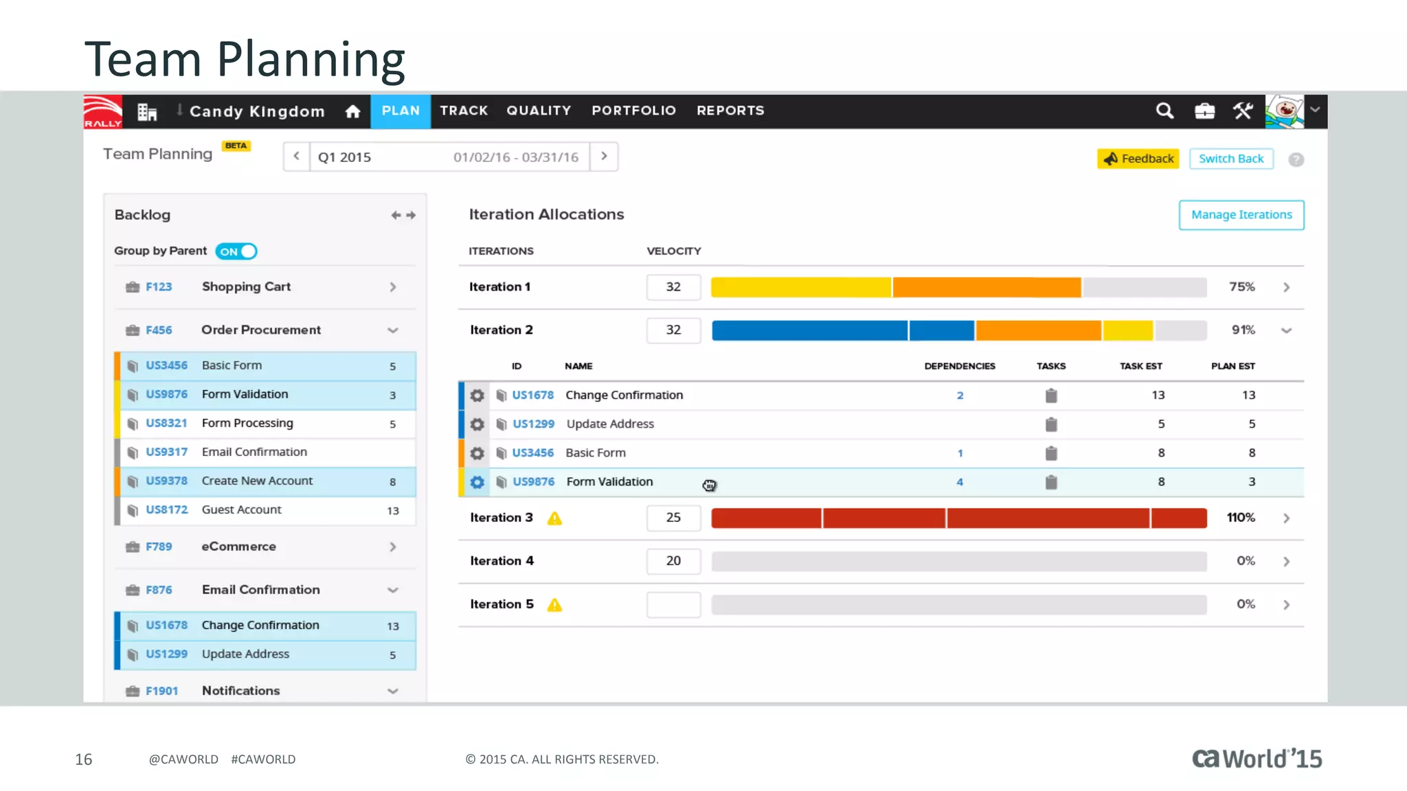Click tasks clipboard icon for US1678
The image size is (1407, 791).
1051,395
